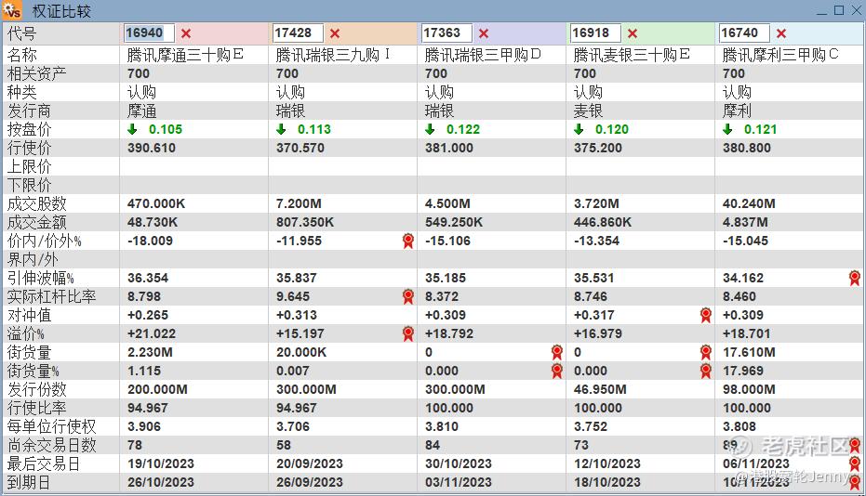
Task: Click strike price 375.200
Action: click(597, 148)
